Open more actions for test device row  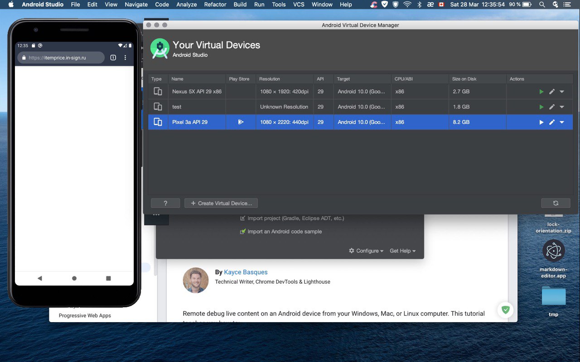click(562, 107)
